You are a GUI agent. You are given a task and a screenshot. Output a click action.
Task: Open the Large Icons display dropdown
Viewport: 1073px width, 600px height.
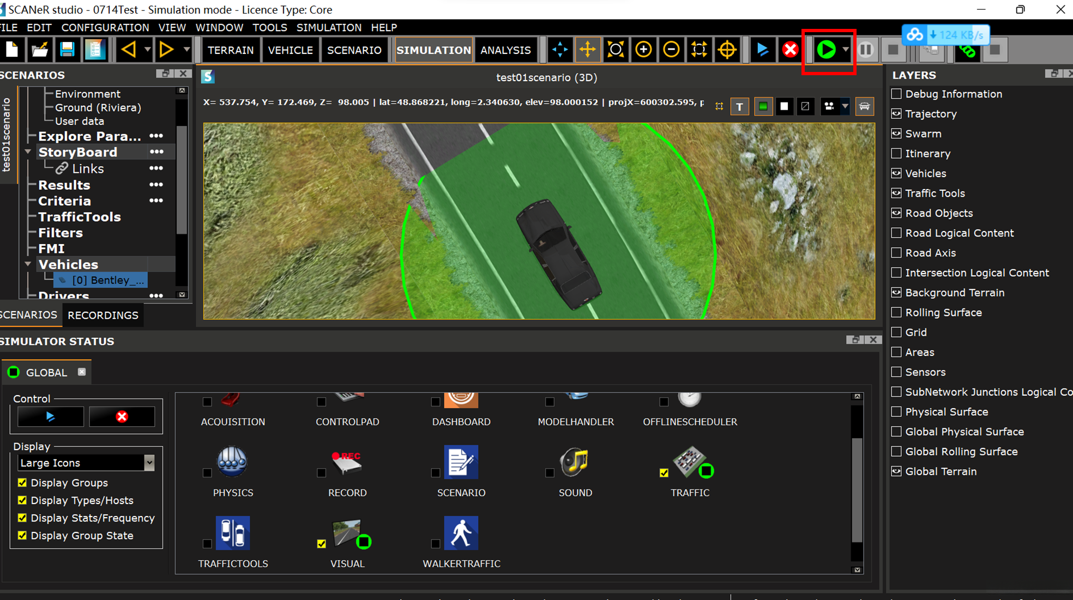click(149, 463)
